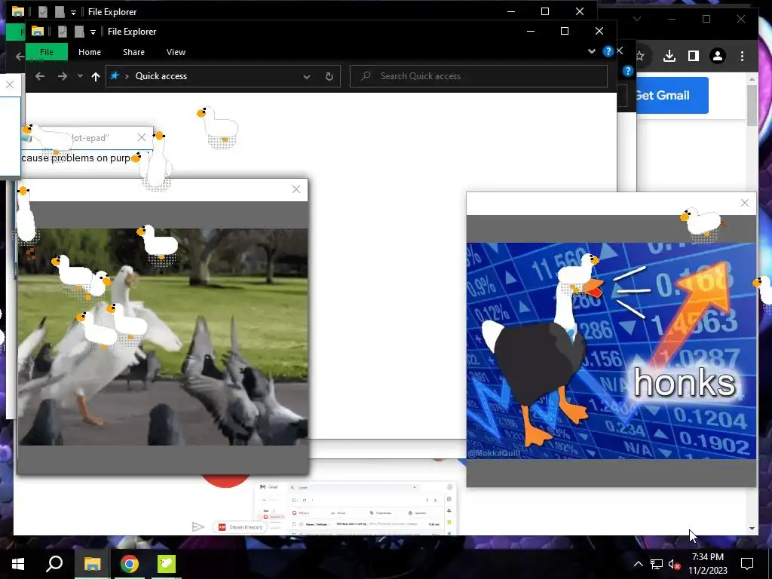The image size is (772, 579).
Task: Show hidden system tray icons
Action: coord(638,564)
